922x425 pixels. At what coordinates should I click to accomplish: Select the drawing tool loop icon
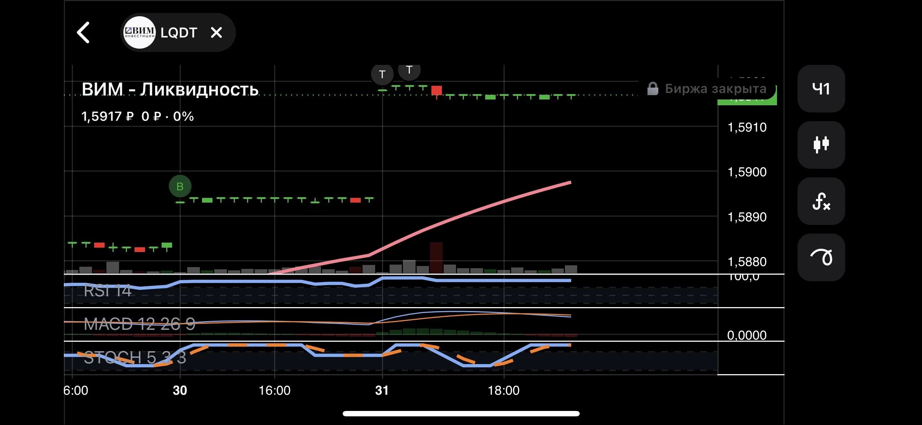[x=821, y=257]
